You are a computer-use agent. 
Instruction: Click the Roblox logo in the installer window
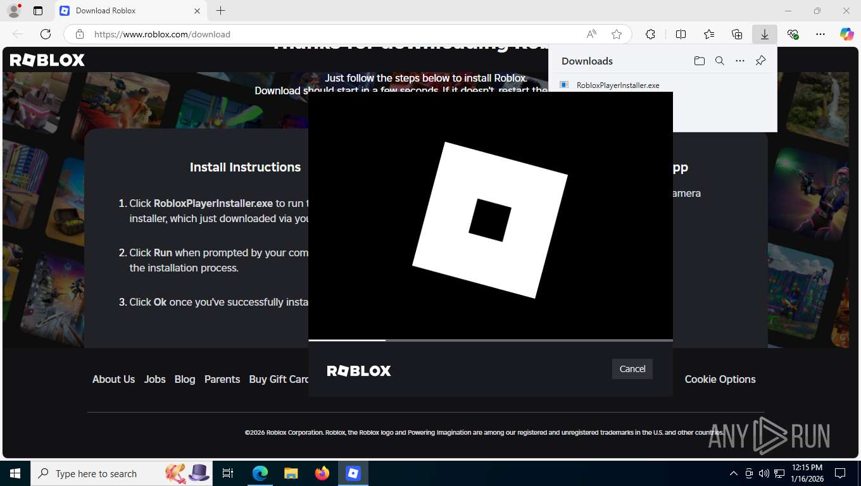tap(359, 371)
